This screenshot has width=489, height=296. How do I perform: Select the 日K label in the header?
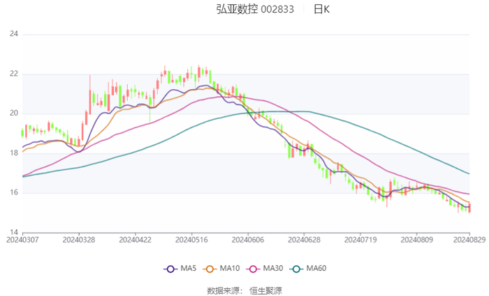pos(321,9)
